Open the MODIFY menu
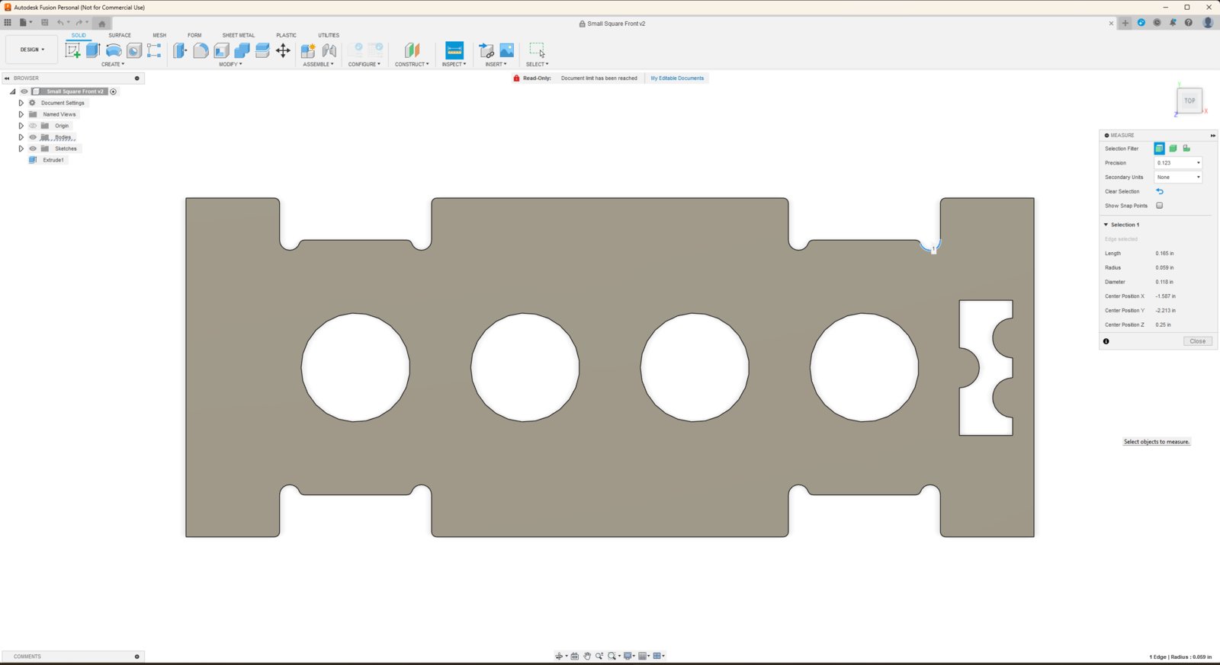 point(230,64)
